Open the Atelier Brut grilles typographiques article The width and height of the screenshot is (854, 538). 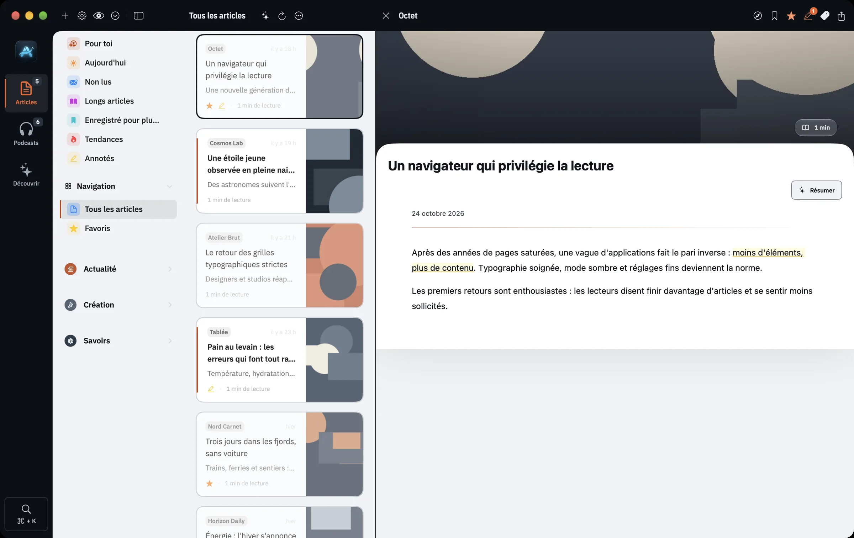coord(280,265)
